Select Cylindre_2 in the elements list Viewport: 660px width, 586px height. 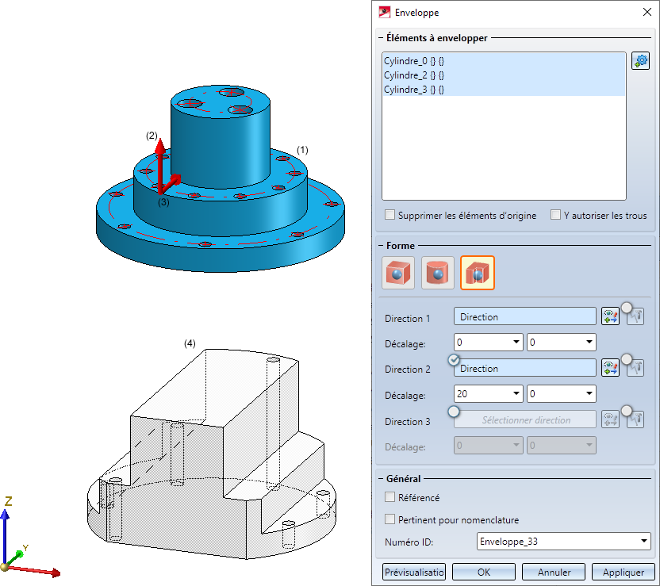(413, 75)
